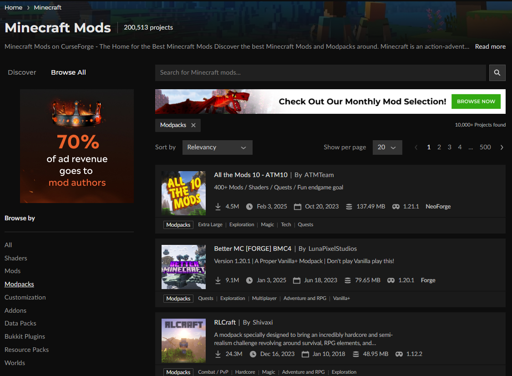Click game version controller icon on ATM10
Image resolution: width=512 pixels, height=376 pixels.
coord(396,207)
